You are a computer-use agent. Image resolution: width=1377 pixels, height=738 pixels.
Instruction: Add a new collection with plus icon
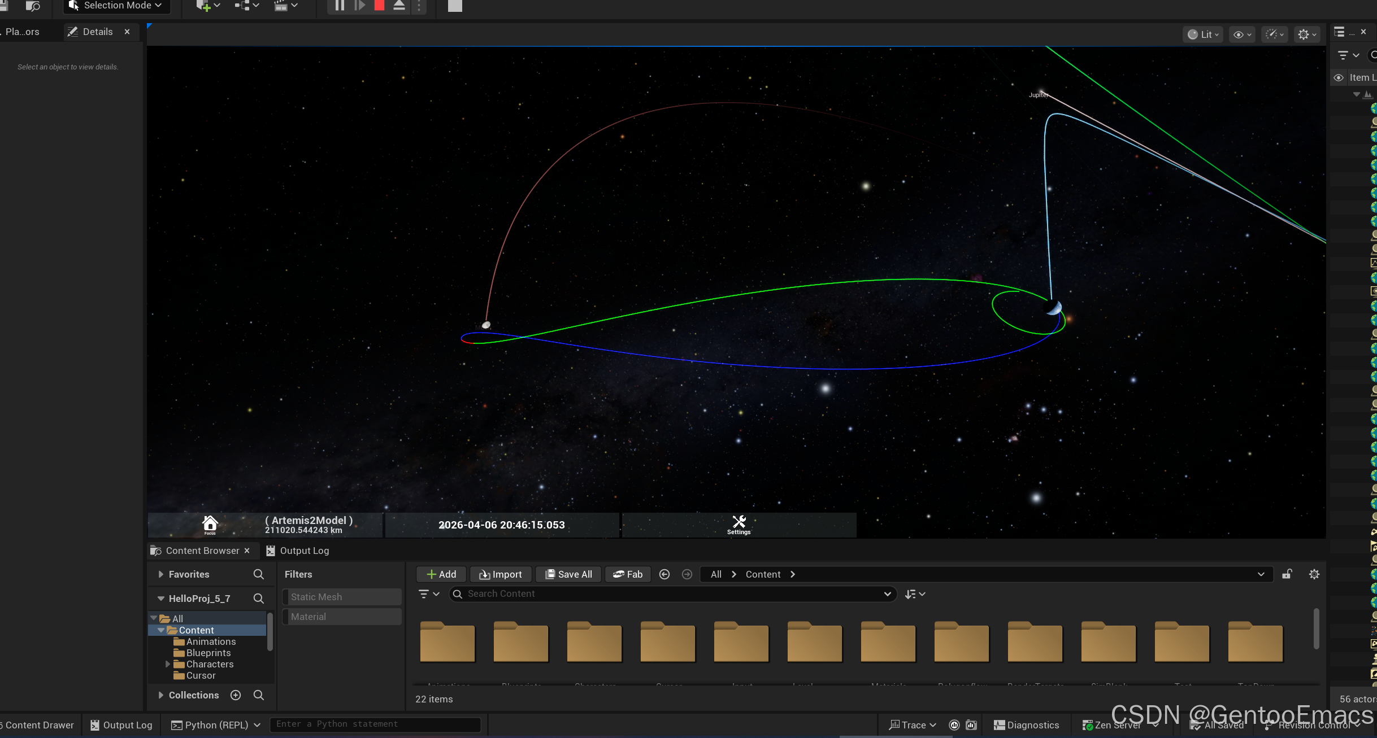click(236, 695)
